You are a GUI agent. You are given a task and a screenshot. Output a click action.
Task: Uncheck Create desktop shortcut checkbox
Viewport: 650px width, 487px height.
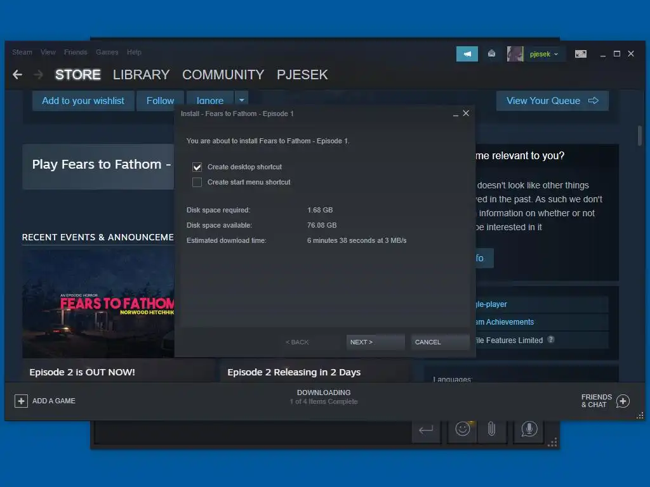point(197,167)
